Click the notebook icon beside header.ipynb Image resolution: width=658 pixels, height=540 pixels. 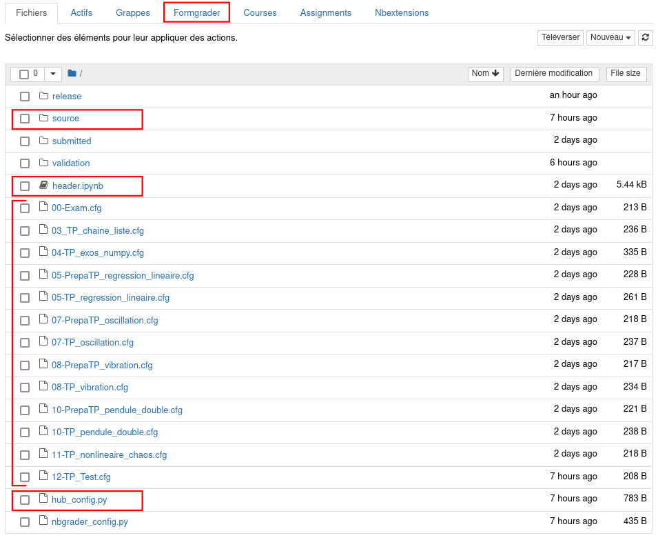coord(43,186)
